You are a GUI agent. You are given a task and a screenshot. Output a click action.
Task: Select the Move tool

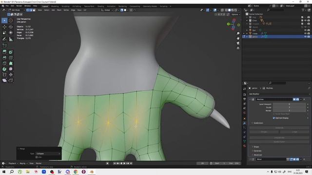click(4, 27)
